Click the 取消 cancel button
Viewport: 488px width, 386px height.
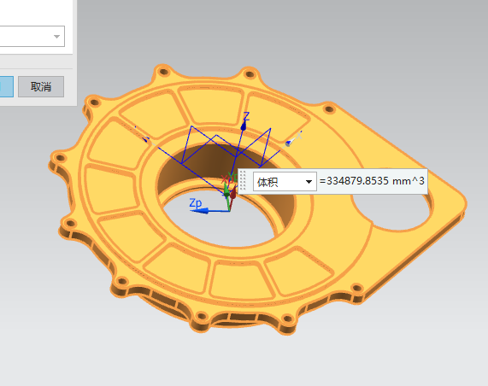(x=41, y=86)
